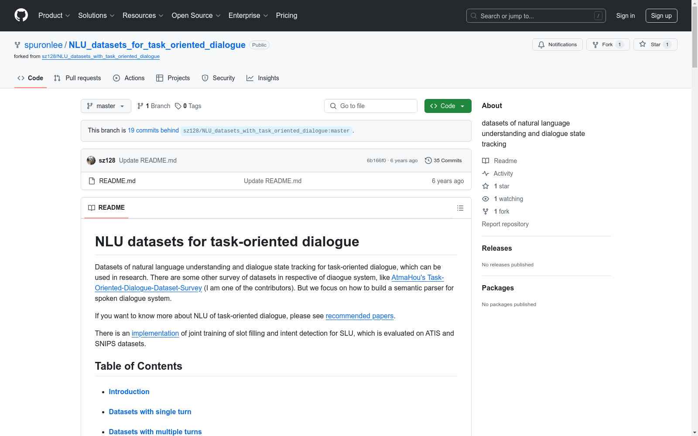The width and height of the screenshot is (698, 436).
Task: Expand the Product menu
Action: point(54,16)
